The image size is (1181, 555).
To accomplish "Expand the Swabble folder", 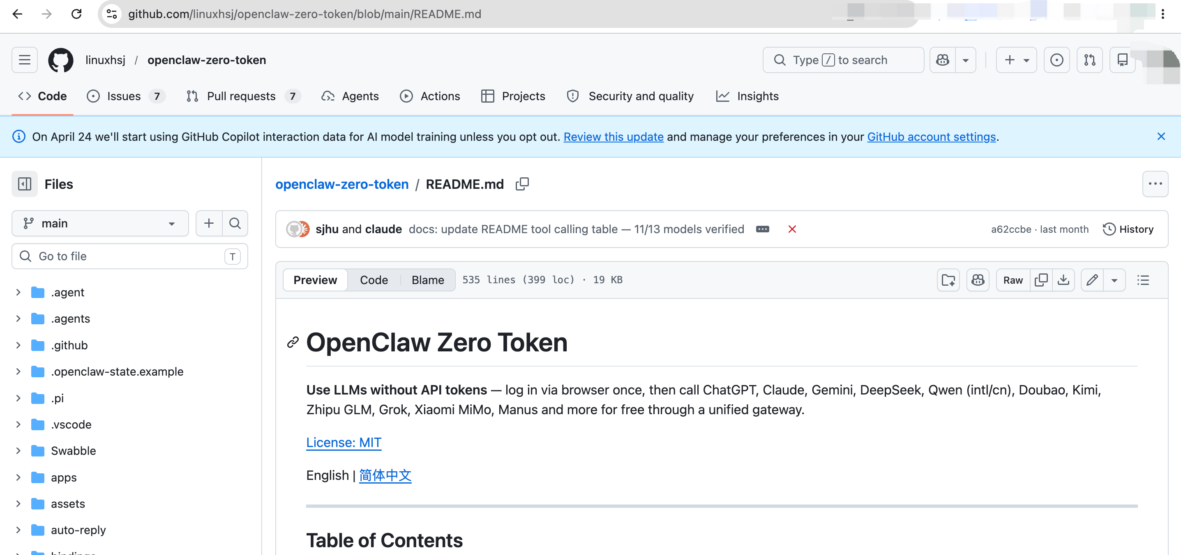I will tap(18, 451).
